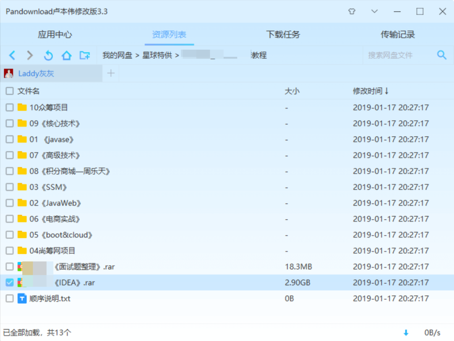
Task: Click rar archive icon of 《面试题整理》.rar
Action: pyautogui.click(x=20, y=266)
